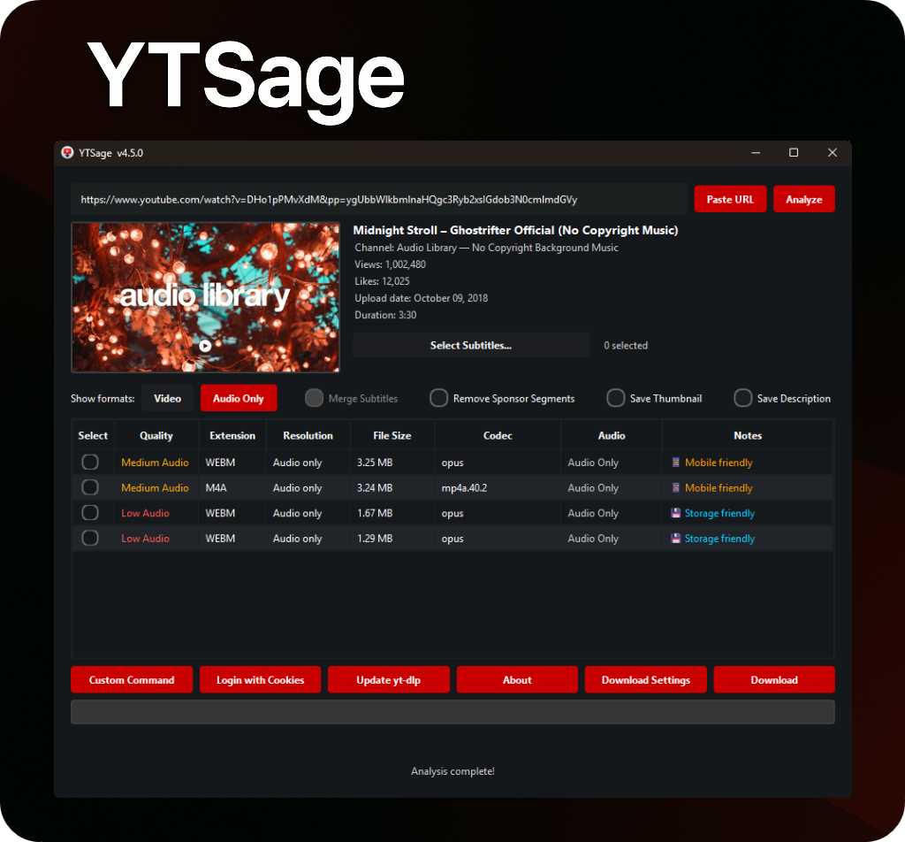The height and width of the screenshot is (842, 905).
Task: Click the download progress bar
Action: [452, 712]
